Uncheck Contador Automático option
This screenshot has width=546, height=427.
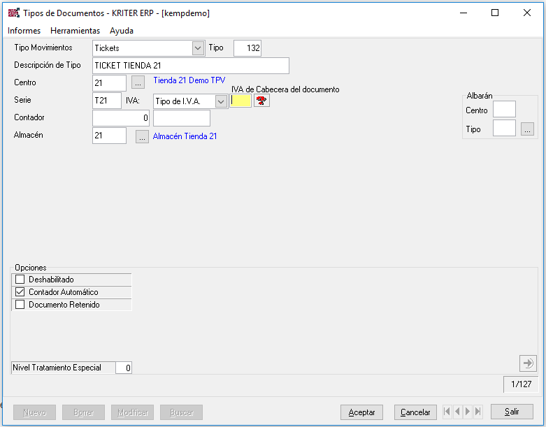pyautogui.click(x=20, y=292)
